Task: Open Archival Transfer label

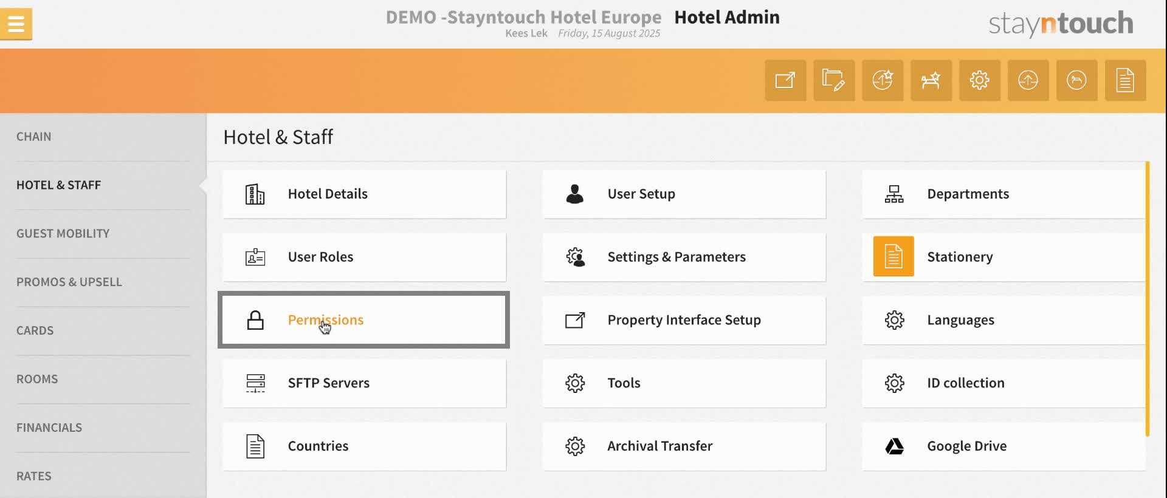Action: click(x=660, y=446)
